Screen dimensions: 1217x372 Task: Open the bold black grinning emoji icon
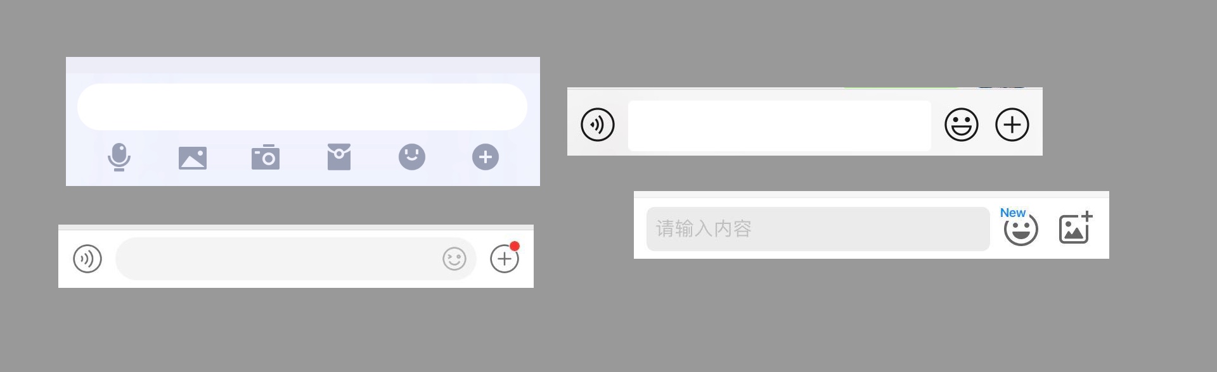click(x=962, y=125)
